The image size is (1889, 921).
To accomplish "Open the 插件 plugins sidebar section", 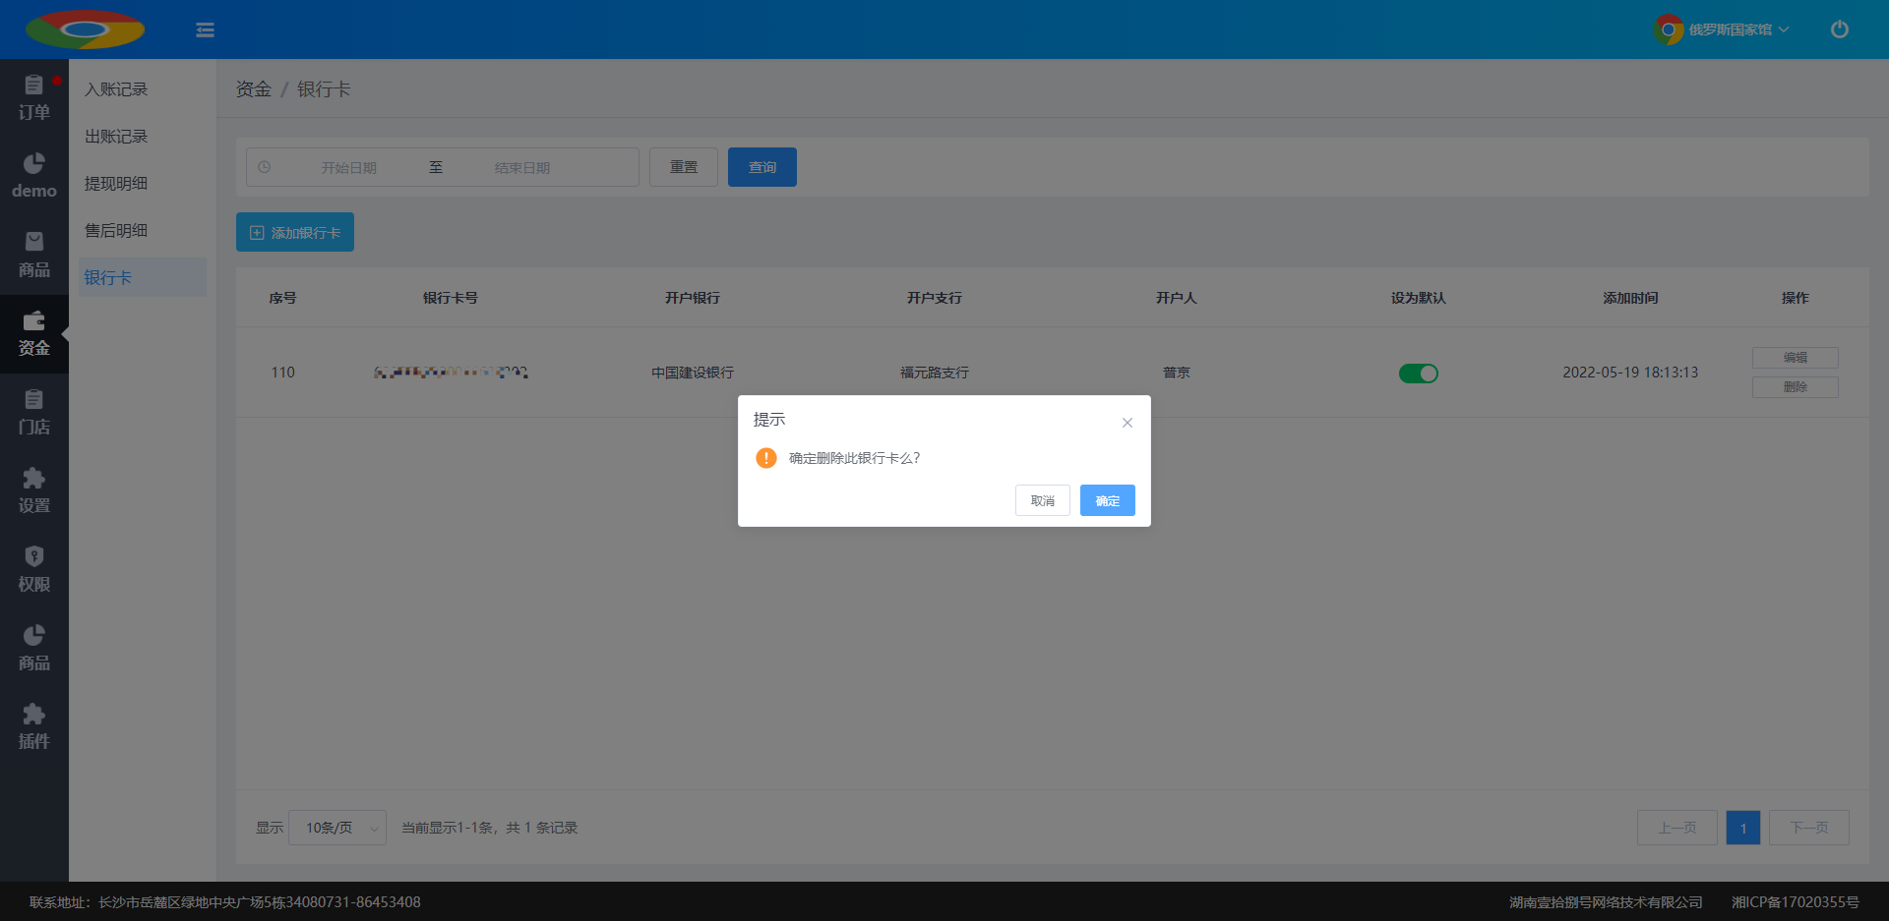I will [x=34, y=727].
